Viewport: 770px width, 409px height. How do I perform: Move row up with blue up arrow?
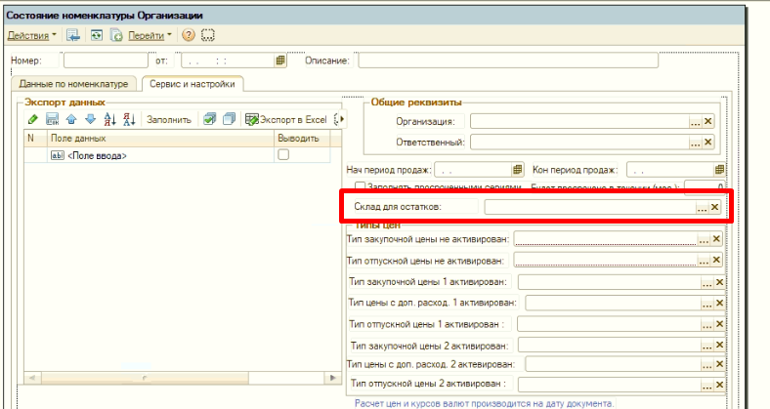click(71, 119)
